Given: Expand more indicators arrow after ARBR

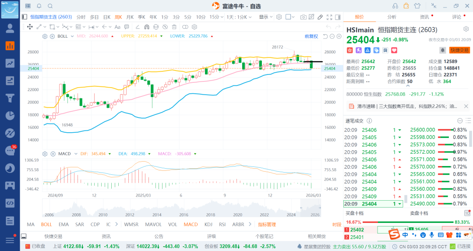Looking at the screenshot, I should coord(250,224).
